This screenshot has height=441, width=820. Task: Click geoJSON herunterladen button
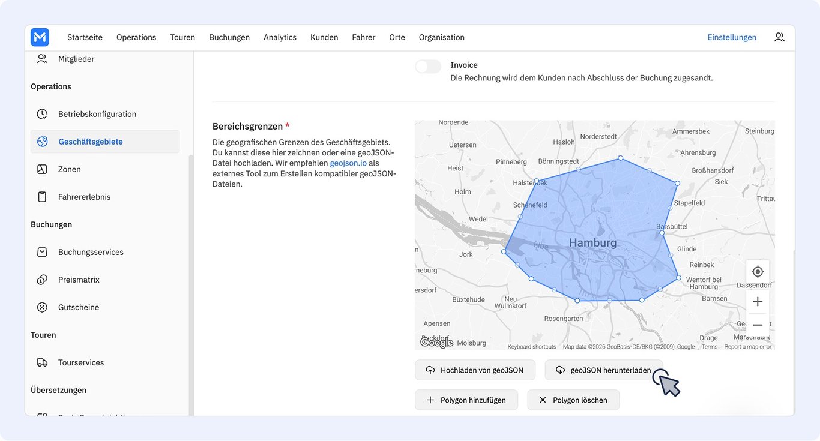point(603,370)
